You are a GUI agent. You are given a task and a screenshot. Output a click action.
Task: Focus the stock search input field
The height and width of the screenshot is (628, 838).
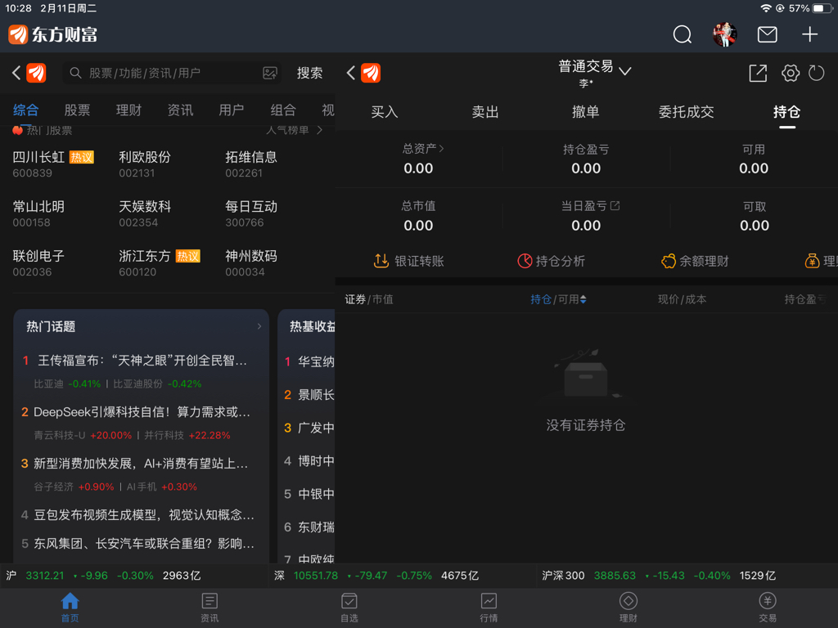(172, 73)
